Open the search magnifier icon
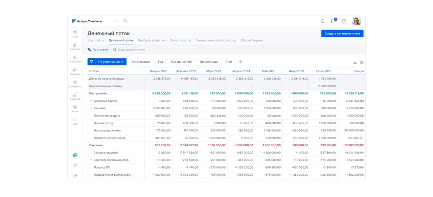This screenshot has height=197, width=433. click(x=125, y=21)
